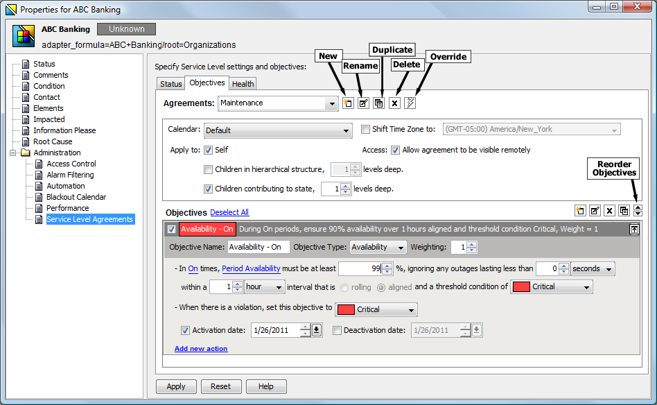Select the aligned interval radio button
The image size is (657, 405).
(x=381, y=288)
